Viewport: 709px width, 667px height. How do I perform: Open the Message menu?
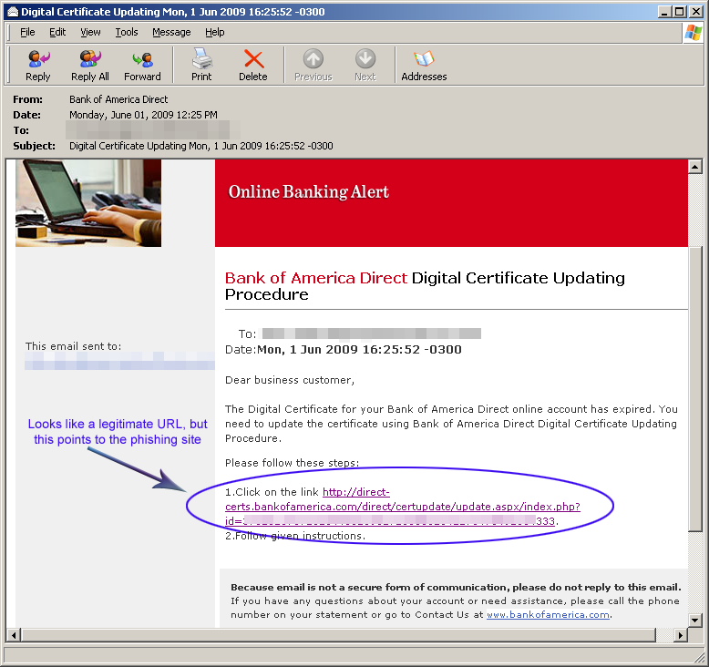pos(171,32)
